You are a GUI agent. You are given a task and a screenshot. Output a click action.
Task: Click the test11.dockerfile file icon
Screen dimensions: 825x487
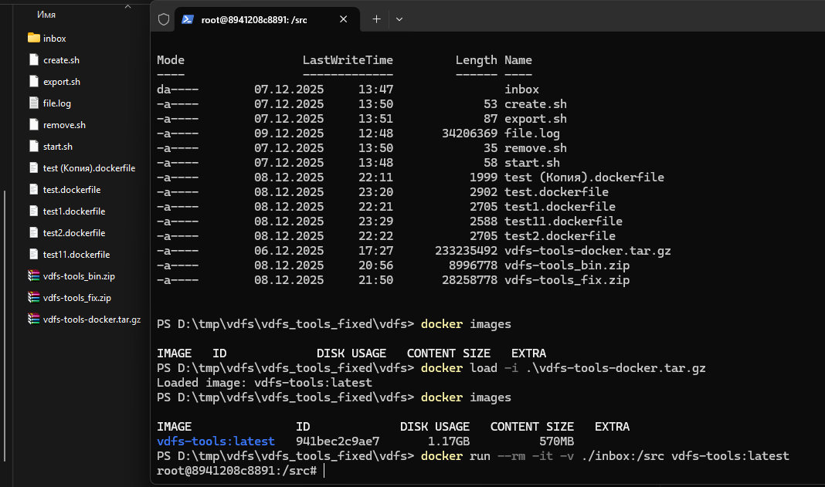(34, 253)
